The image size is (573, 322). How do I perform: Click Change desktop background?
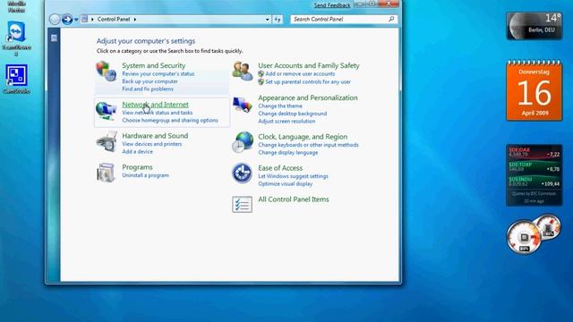point(293,114)
